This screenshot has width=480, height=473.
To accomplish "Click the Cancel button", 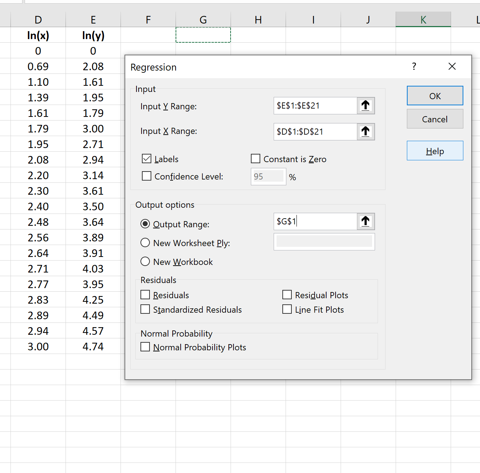I will pyautogui.click(x=435, y=119).
